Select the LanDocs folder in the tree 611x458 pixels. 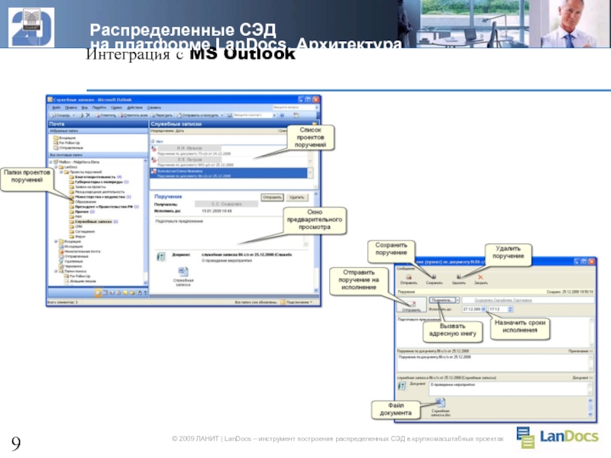pos(68,167)
